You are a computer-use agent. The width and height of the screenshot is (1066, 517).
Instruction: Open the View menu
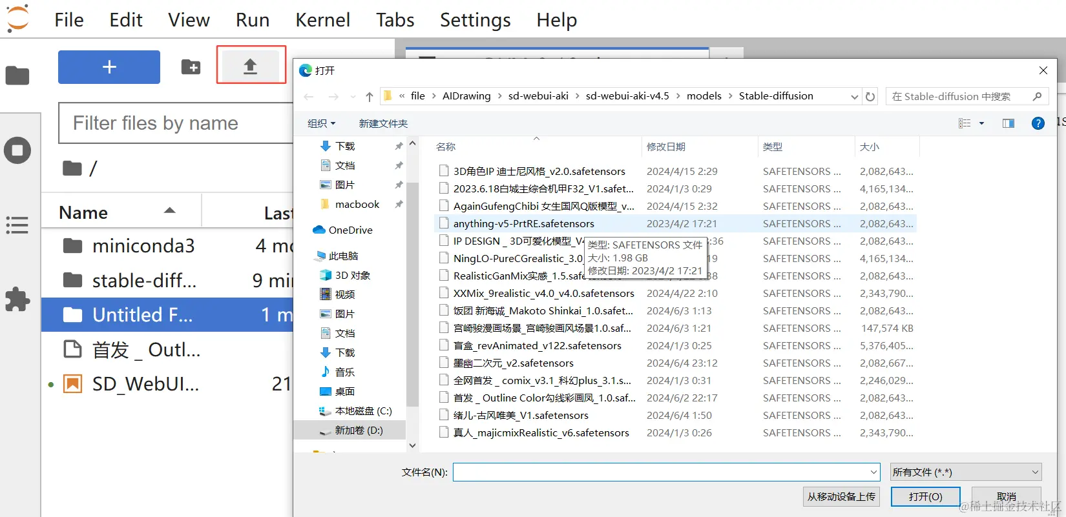(189, 20)
